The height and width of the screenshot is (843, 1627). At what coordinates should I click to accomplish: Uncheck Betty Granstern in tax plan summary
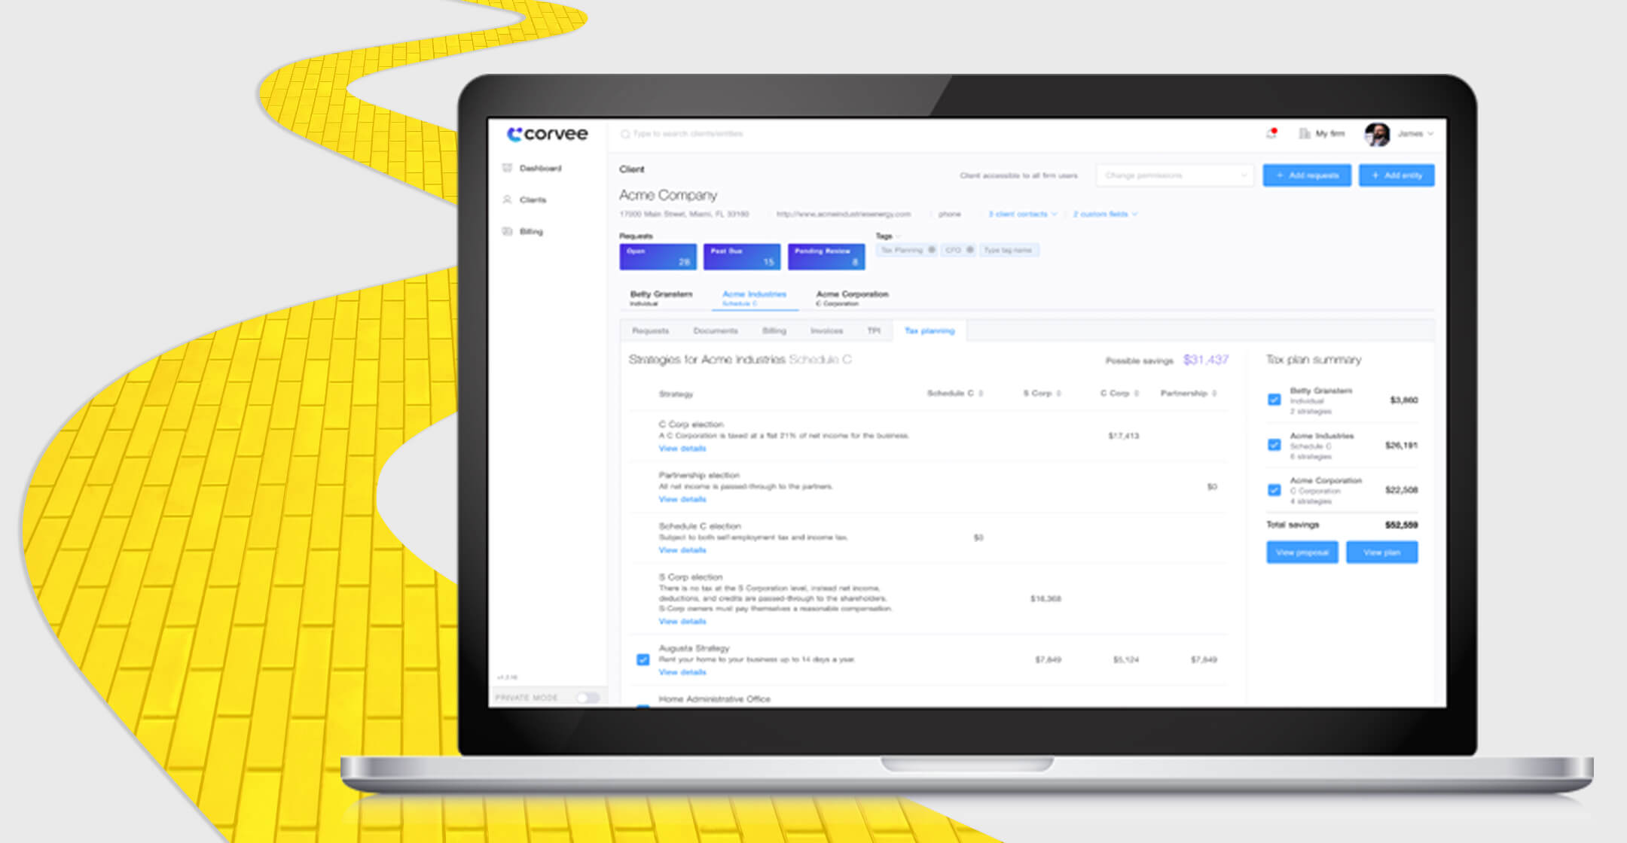[1274, 400]
